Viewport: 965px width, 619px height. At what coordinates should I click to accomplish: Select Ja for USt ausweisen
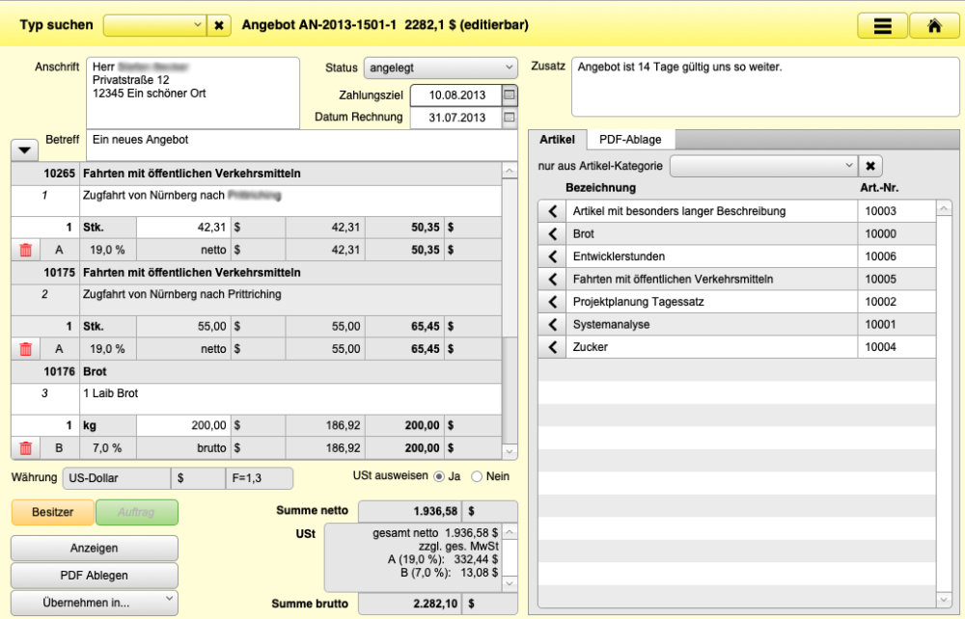coord(439,476)
